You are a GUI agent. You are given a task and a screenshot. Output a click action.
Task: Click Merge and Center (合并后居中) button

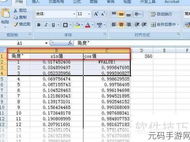click(x=163, y=25)
